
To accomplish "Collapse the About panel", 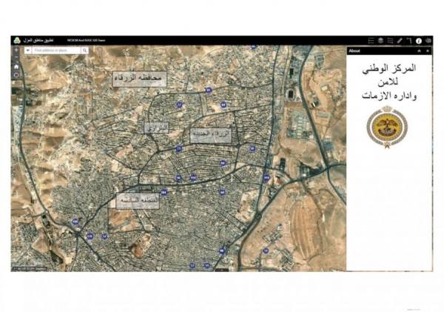I will point(420,51).
